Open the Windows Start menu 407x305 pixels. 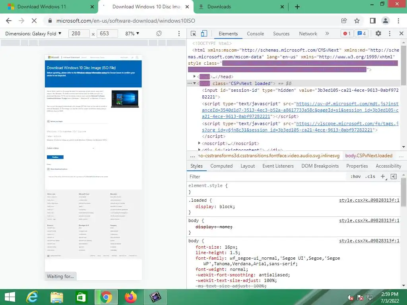[x=10, y=297]
